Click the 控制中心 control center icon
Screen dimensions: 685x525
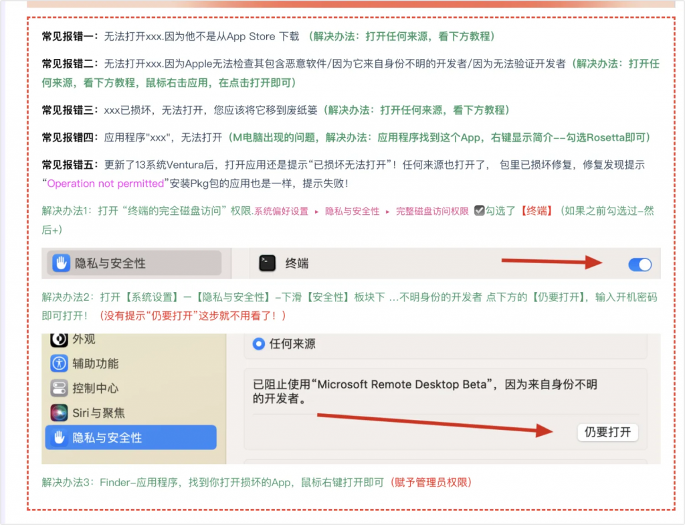[x=61, y=388]
